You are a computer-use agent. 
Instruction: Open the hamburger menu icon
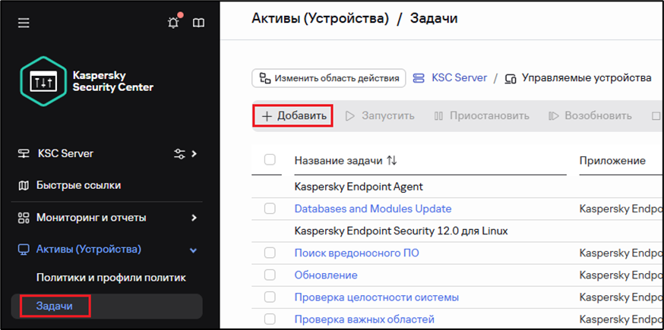pyautogui.click(x=24, y=24)
